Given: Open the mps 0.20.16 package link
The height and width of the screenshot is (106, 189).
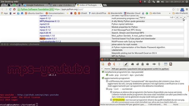Looking at the screenshot, I should 45,33.
